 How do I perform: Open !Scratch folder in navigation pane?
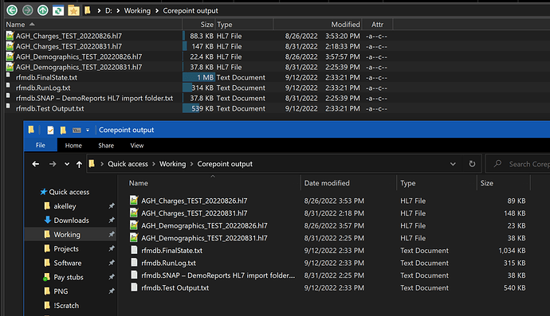[66, 306]
